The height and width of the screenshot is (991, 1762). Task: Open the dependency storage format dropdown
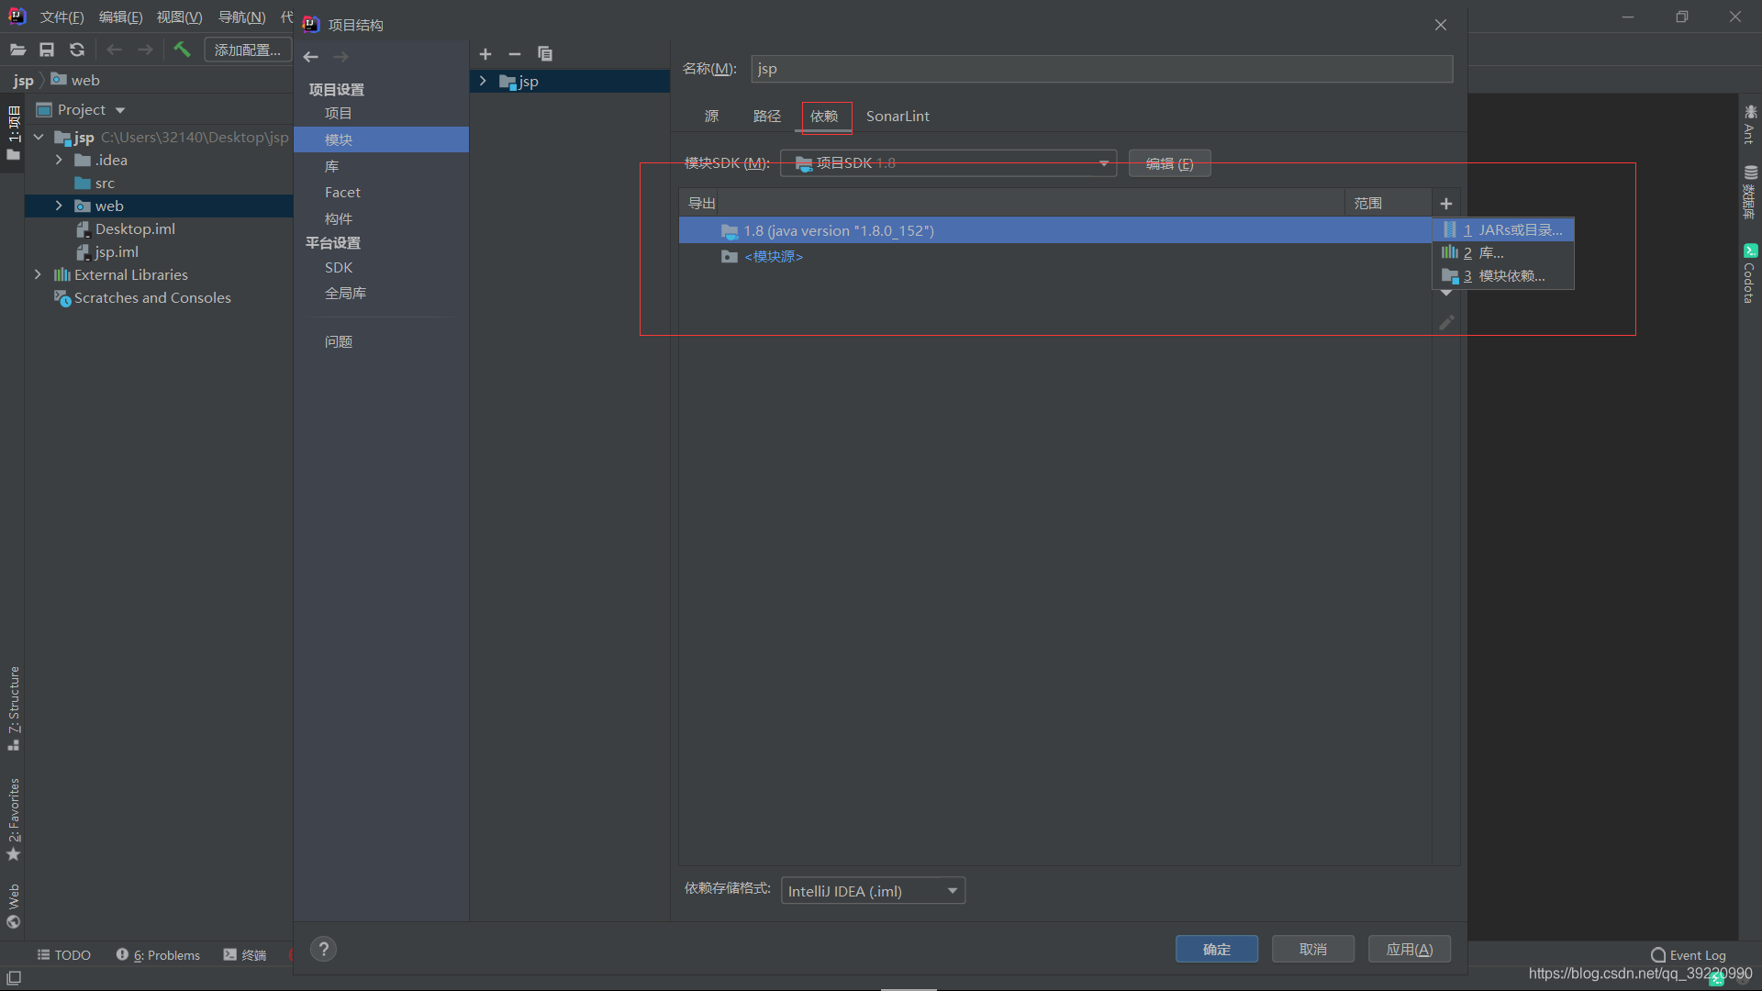click(x=872, y=891)
